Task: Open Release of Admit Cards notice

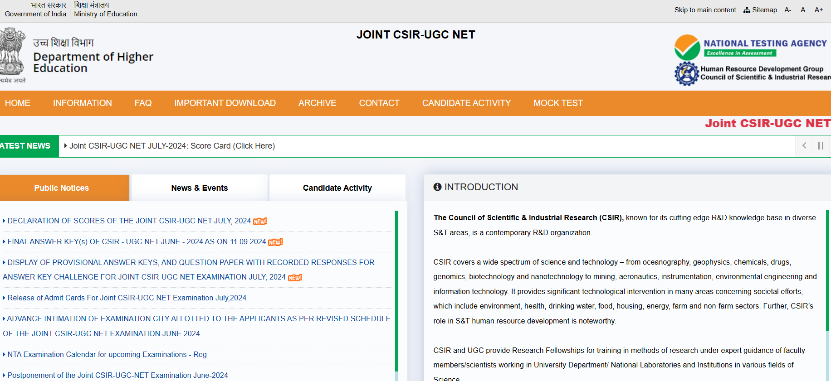Action: tap(127, 298)
